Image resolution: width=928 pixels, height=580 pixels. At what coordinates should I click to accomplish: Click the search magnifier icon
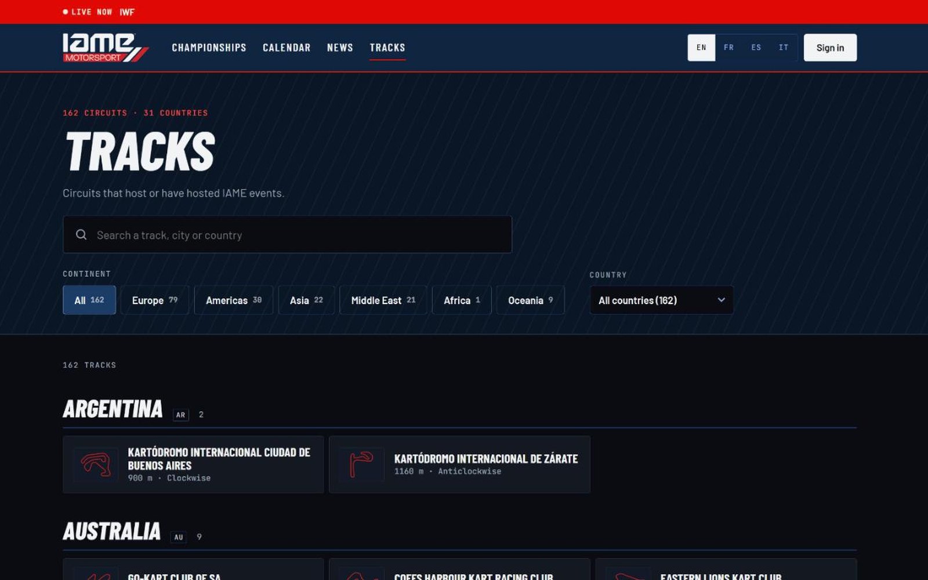point(81,234)
